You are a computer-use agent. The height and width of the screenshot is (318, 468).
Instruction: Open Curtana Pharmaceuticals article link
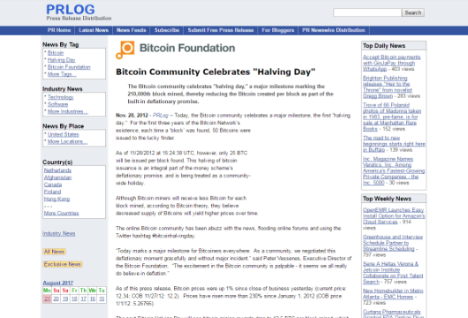(x=393, y=314)
